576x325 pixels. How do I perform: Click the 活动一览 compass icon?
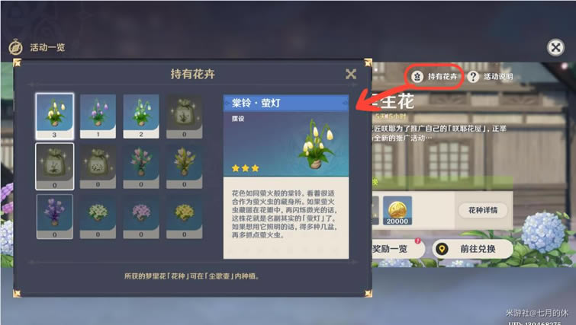click(16, 48)
